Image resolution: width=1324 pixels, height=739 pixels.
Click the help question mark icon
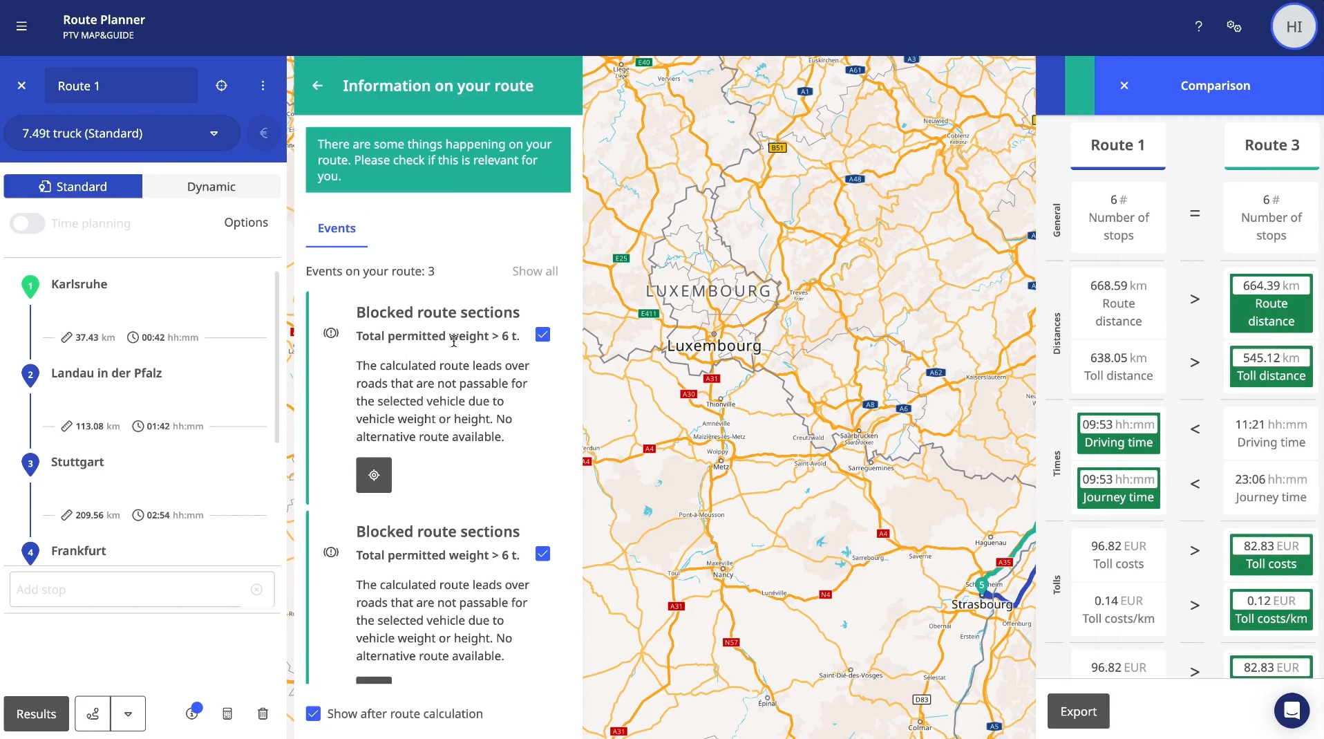(x=1198, y=27)
